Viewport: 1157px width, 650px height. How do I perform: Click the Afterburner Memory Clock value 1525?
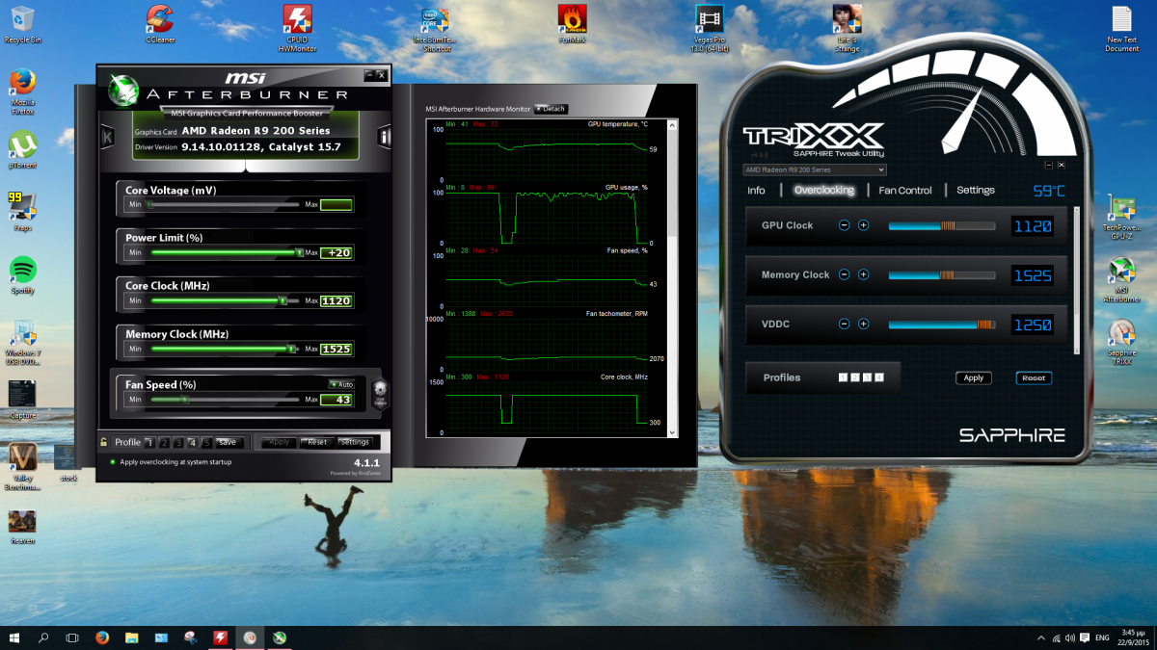coord(336,349)
